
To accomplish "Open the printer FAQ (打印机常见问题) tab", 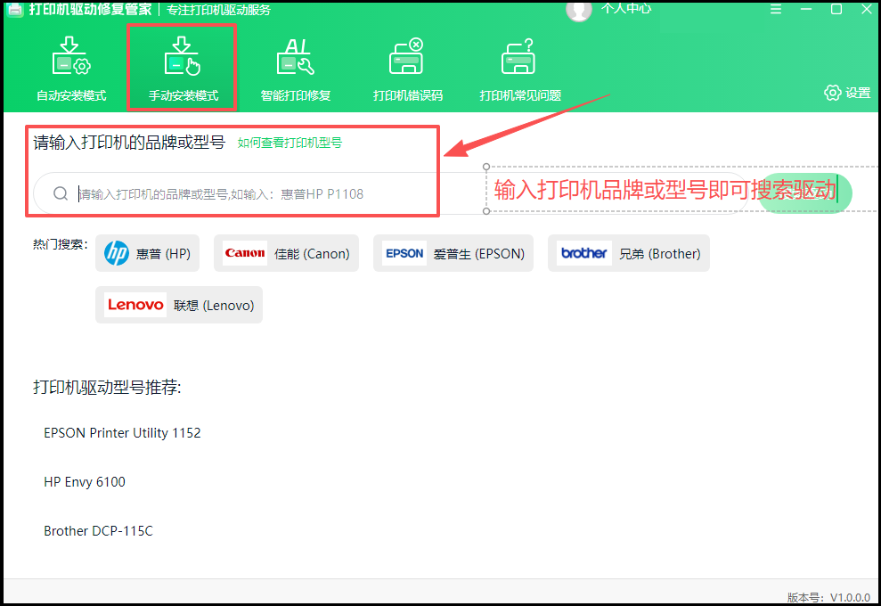I will (519, 70).
